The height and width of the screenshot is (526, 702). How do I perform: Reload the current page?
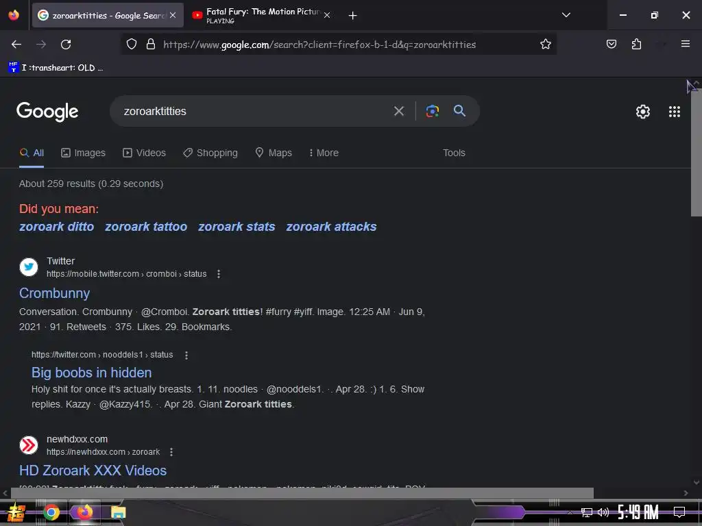[66, 45]
